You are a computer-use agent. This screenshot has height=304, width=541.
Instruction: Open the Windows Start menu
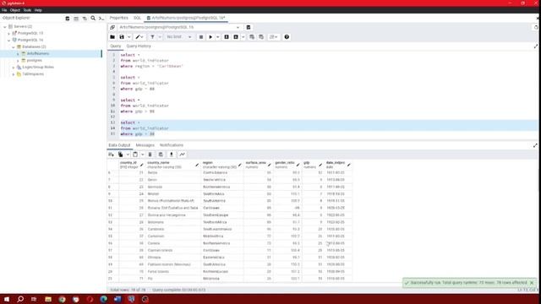pyautogui.click(x=7, y=299)
